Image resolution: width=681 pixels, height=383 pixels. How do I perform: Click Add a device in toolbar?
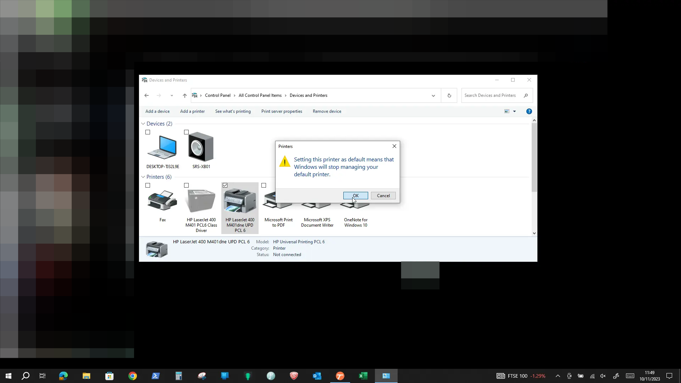157,111
